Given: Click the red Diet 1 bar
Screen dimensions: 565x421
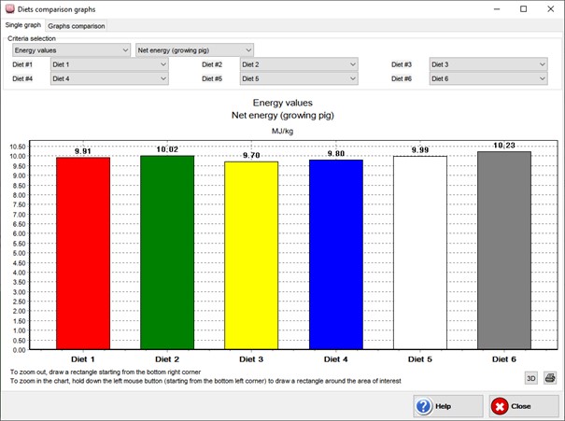Looking at the screenshot, I should click(83, 253).
